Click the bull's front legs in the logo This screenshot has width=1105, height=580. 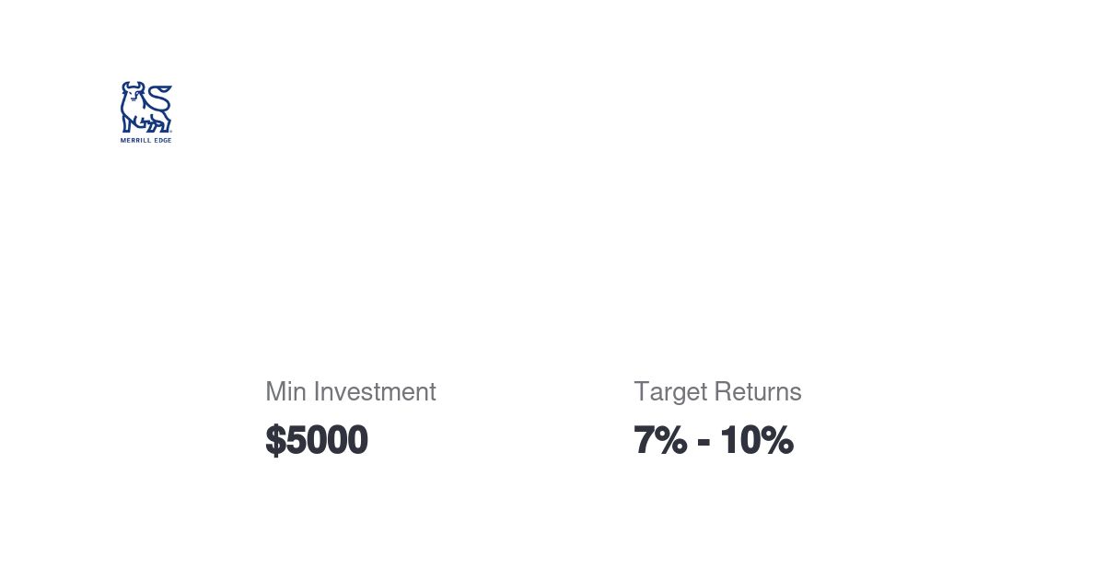click(130, 123)
